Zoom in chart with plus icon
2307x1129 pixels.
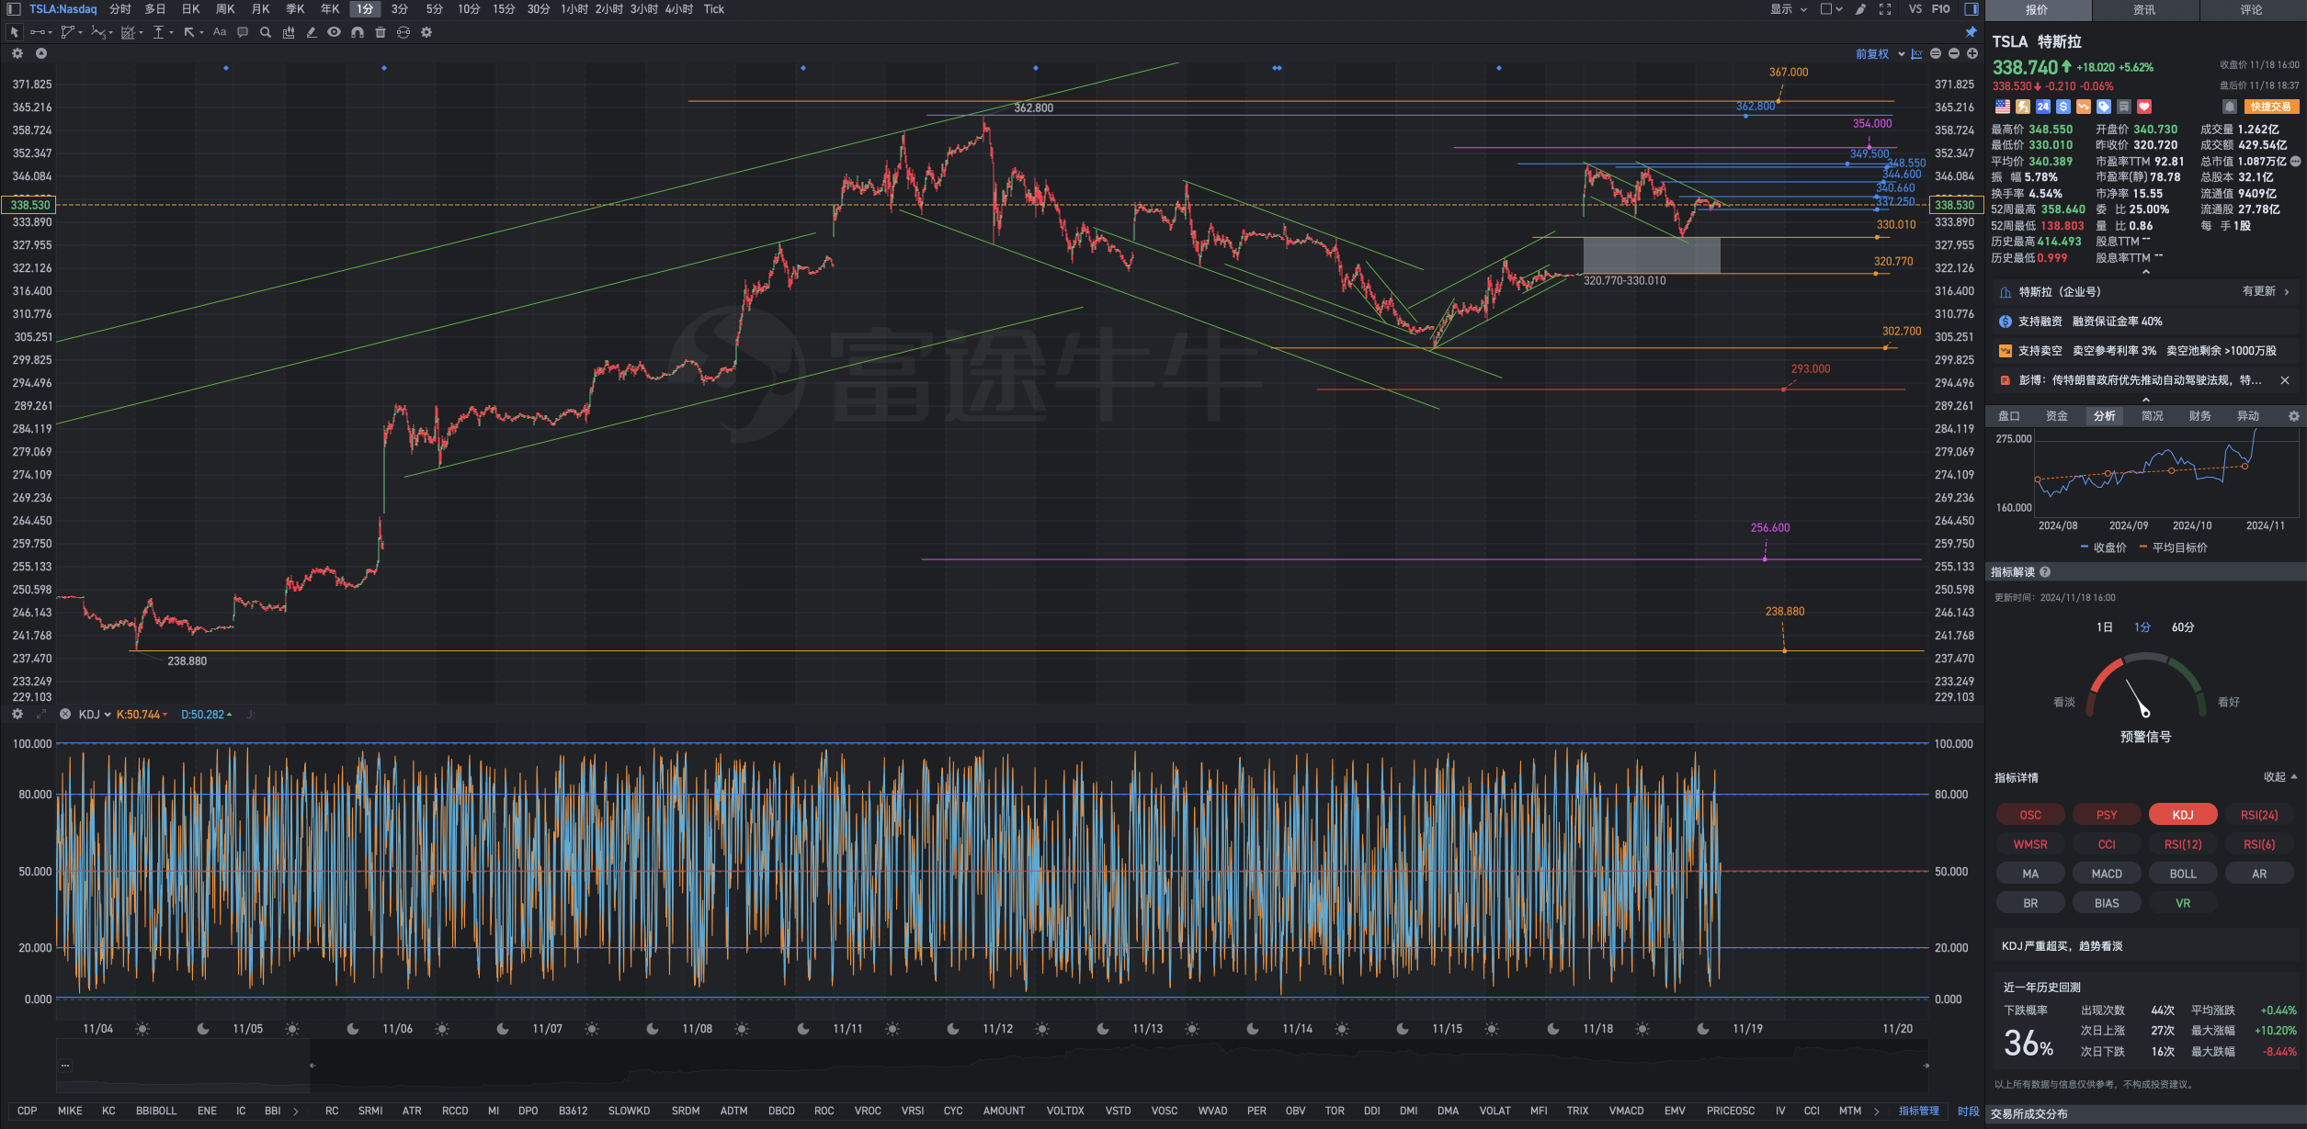coord(1972,54)
